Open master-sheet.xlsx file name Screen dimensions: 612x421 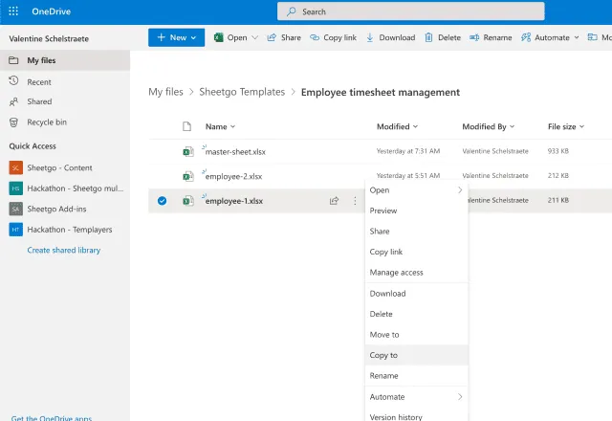pyautogui.click(x=235, y=152)
